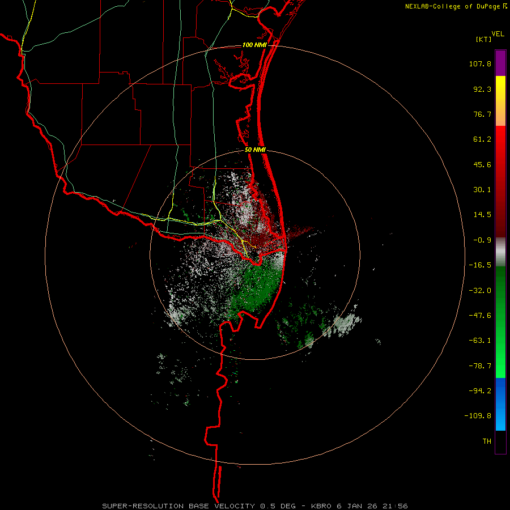Click the -78.7 velocity scale value
Image resolution: width=510 pixels, height=510 pixels.
[480, 366]
